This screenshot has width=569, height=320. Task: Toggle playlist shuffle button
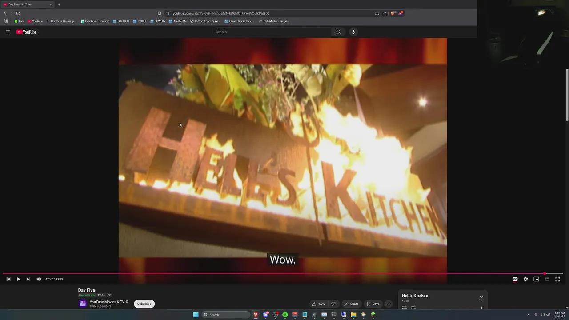click(x=413, y=307)
